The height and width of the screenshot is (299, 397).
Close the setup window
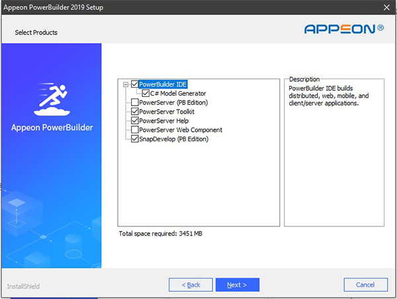(386, 7)
